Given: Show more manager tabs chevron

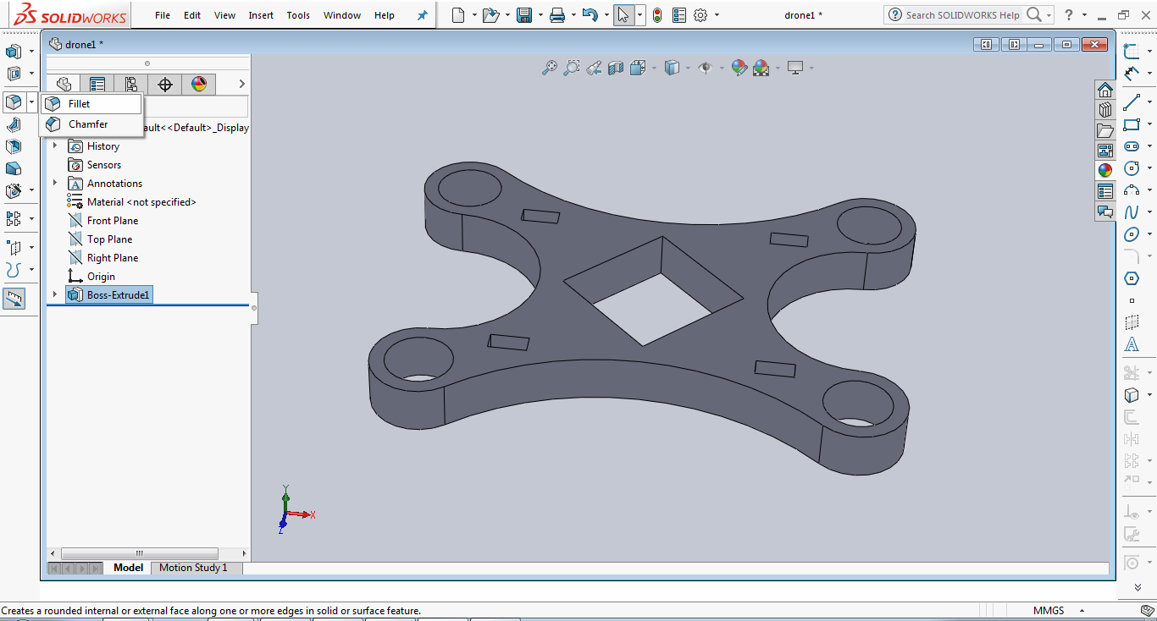Looking at the screenshot, I should click(241, 84).
